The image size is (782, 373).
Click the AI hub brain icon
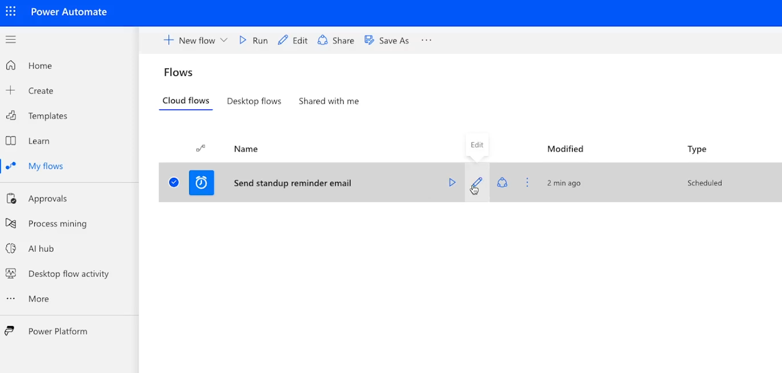coord(11,248)
